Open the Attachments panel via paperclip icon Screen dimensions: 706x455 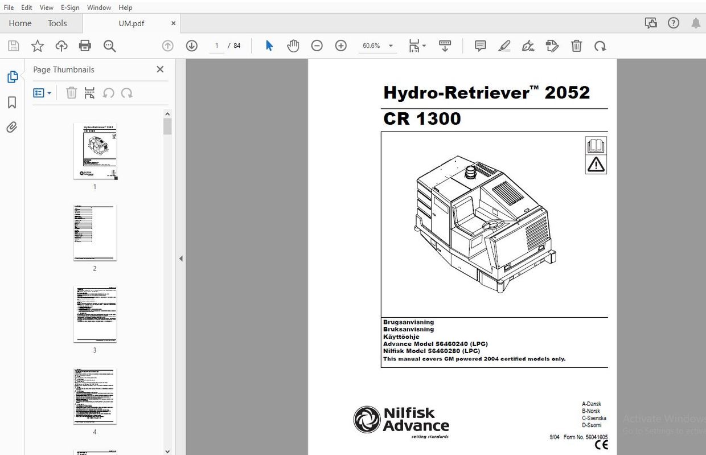(x=11, y=127)
